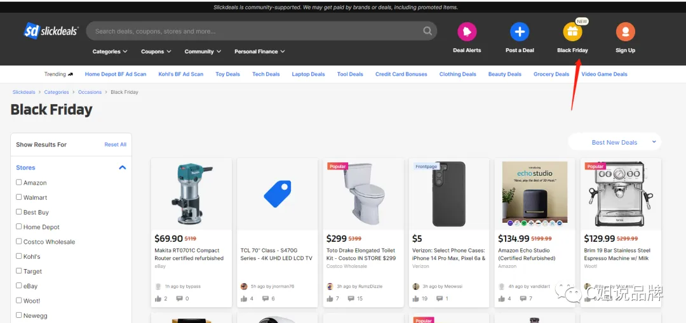Open Credit Card Bonuses link
Screen dimensions: 686x323
(401, 74)
